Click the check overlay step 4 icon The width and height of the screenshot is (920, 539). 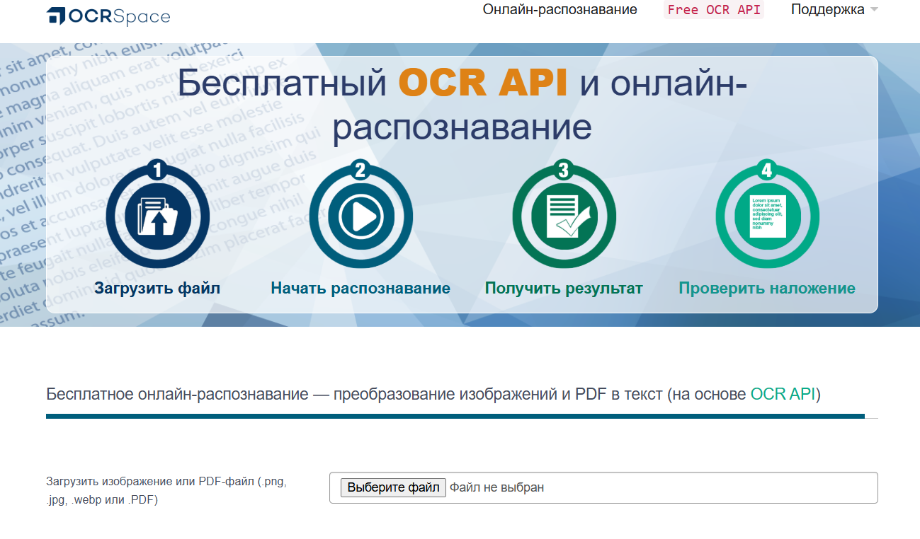[x=767, y=215]
